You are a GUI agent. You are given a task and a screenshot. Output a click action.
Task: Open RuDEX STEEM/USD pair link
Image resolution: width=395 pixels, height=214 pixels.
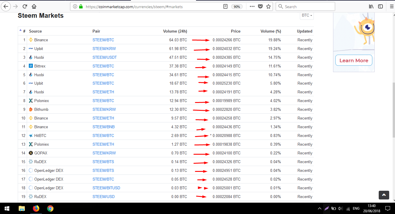pos(104,197)
